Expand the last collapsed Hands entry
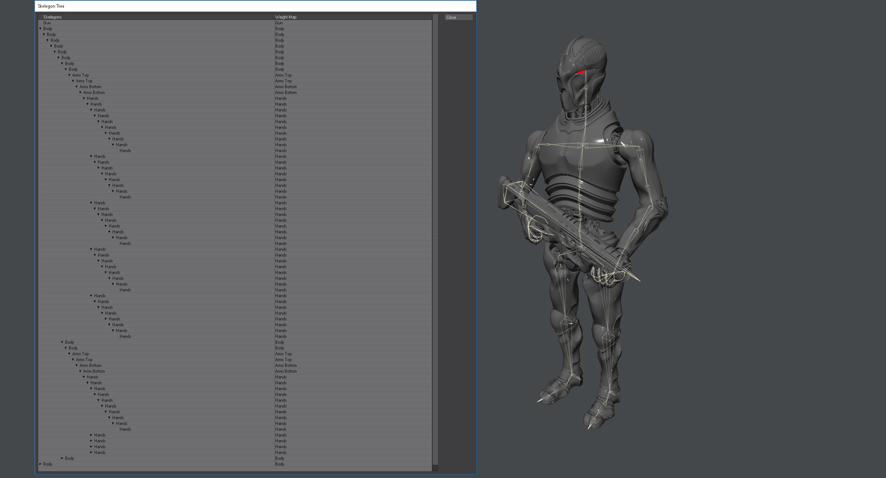Image resolution: width=886 pixels, height=478 pixels. (91, 452)
